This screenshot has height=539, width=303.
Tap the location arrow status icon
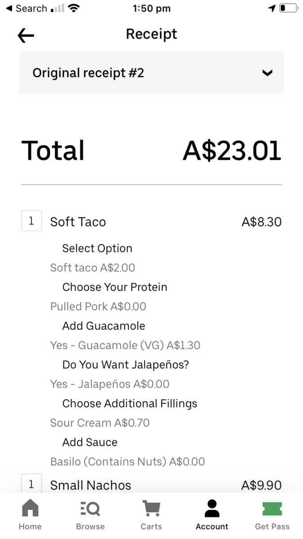pyautogui.click(x=272, y=9)
